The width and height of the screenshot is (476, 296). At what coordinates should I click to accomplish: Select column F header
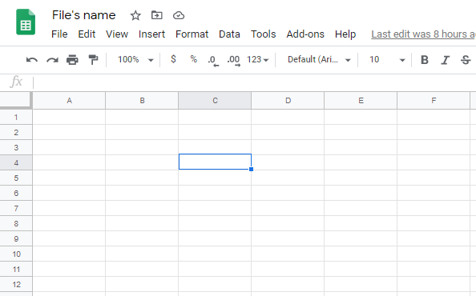pos(434,101)
